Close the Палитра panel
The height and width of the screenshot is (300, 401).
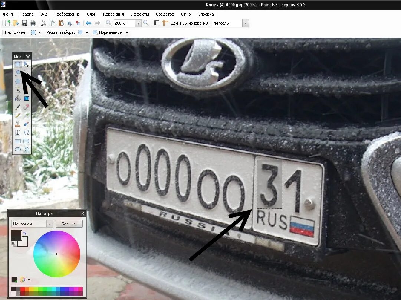(83, 213)
